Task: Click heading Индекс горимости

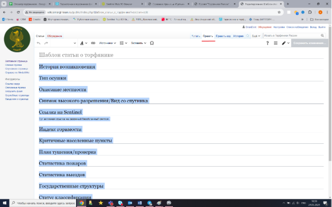Action: [x=60, y=129]
